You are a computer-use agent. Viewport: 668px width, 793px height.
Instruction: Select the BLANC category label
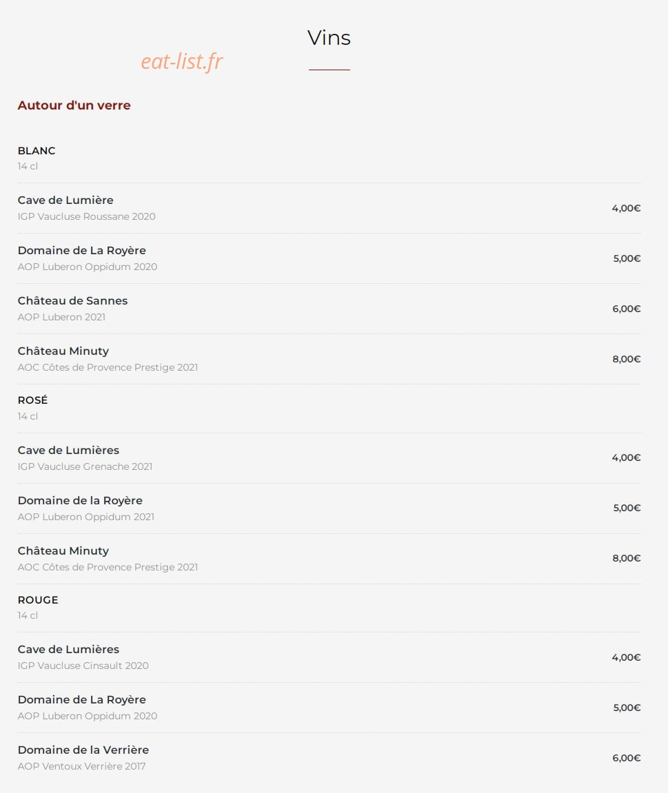click(x=37, y=151)
